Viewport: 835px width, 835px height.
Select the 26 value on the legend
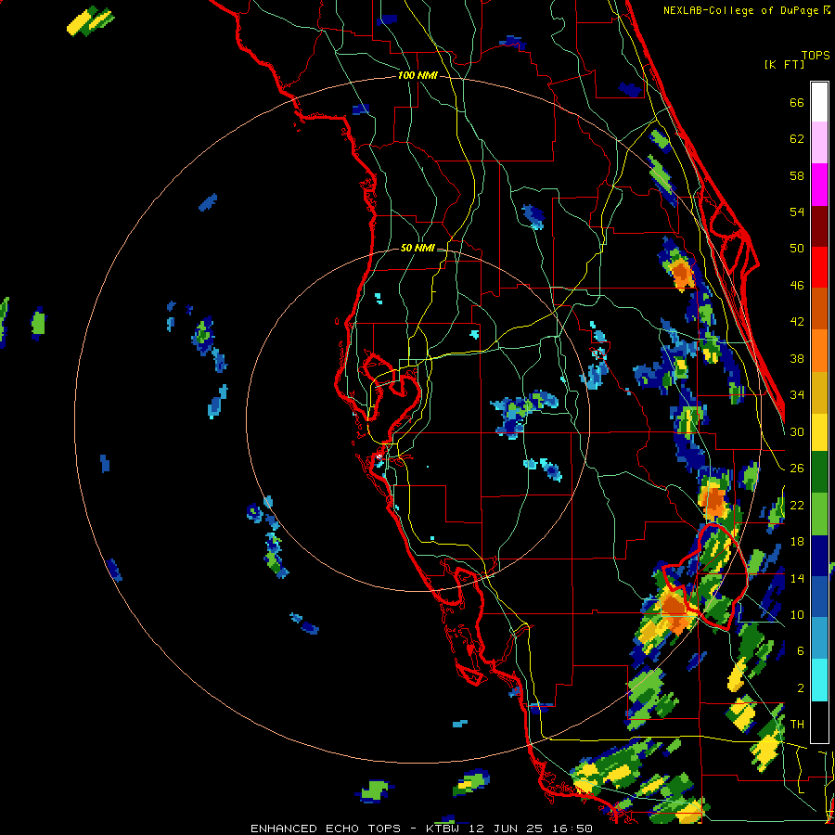797,469
